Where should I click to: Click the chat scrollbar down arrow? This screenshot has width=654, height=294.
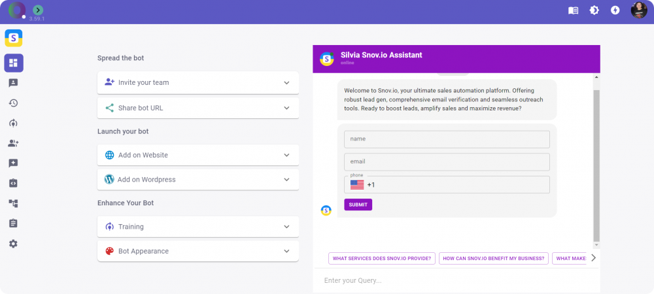tap(596, 245)
